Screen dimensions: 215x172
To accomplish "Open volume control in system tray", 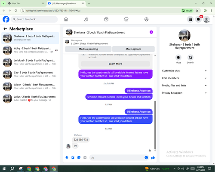I will (x=183, y=169).
